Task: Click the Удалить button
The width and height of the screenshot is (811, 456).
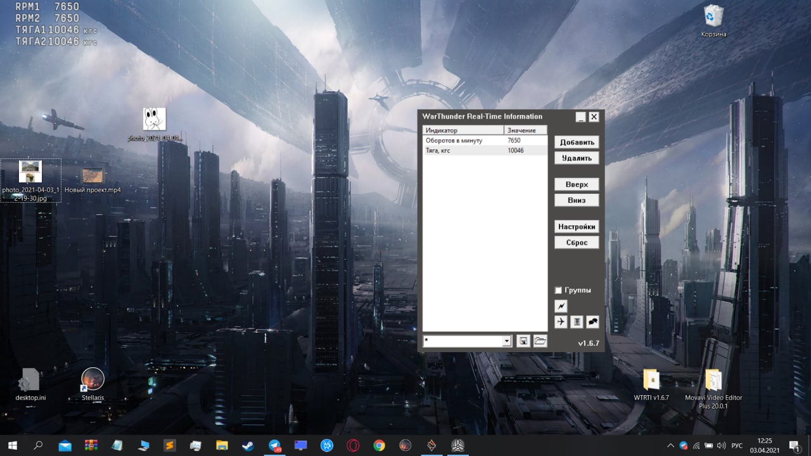Action: [x=577, y=158]
